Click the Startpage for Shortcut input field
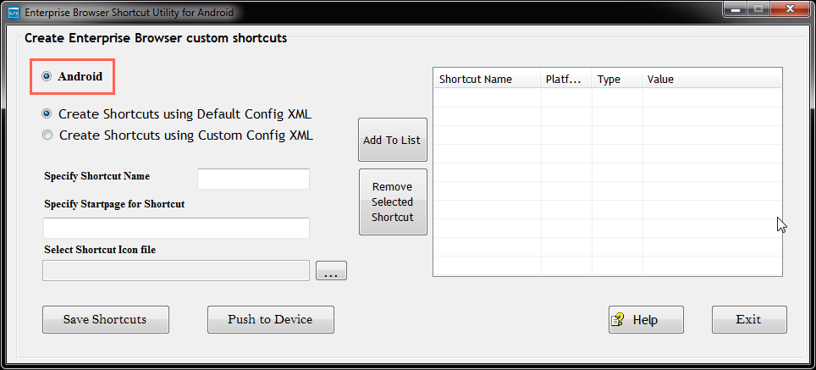816x370 pixels. [176, 228]
